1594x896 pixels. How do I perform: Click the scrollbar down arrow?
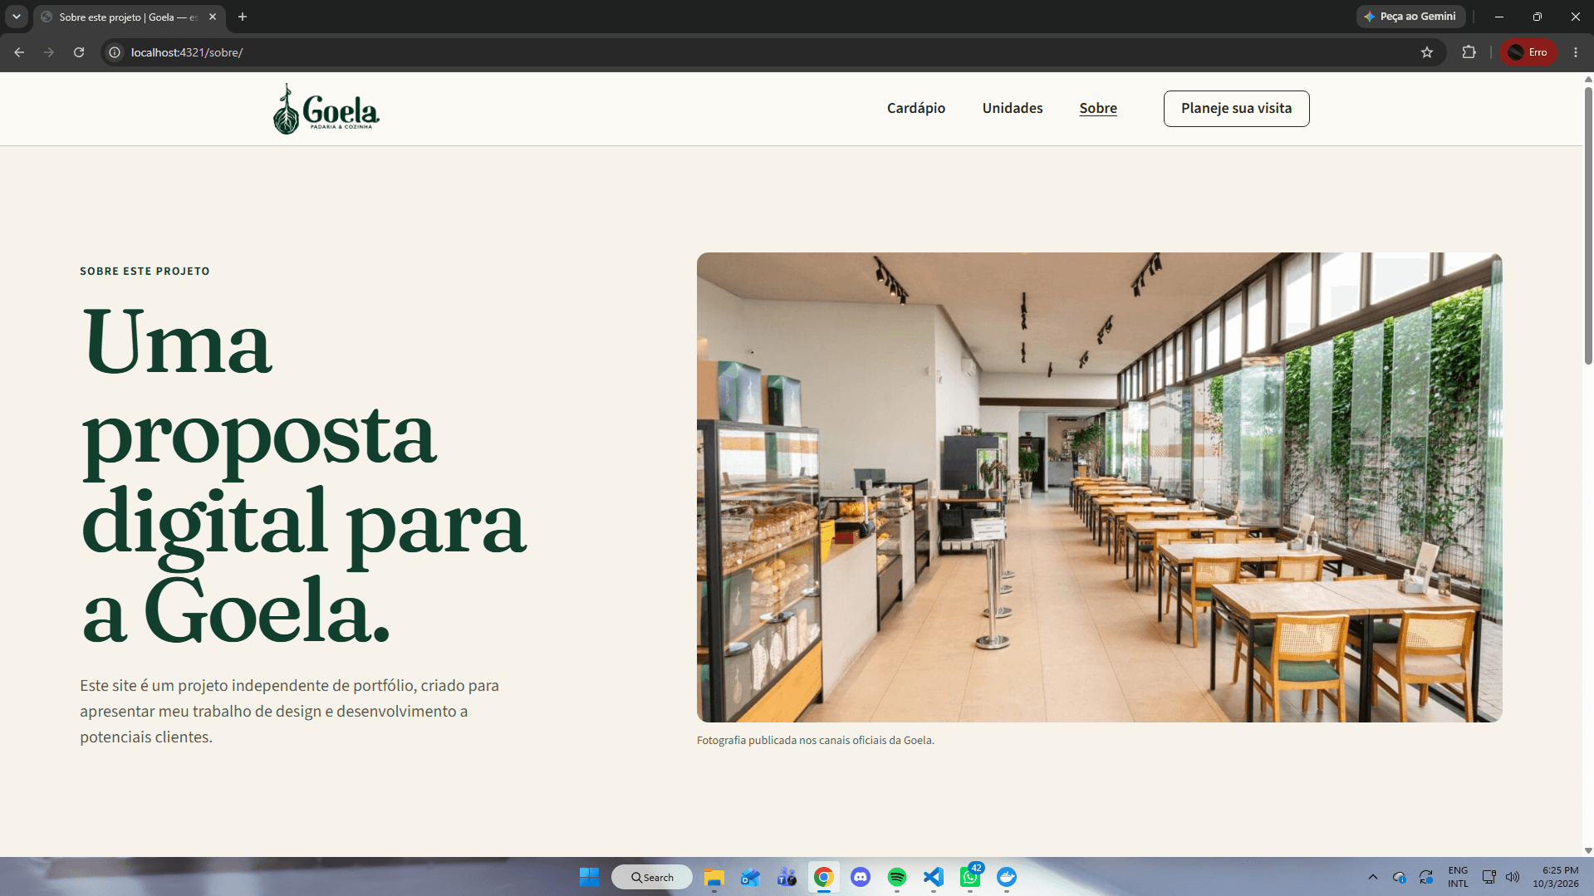coord(1588,850)
